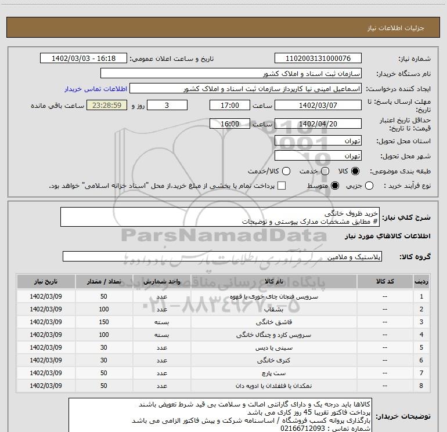447x432 pixels.
Task: Select the row سرویس فنجان چای خوری یا قهوه
Action: point(223,296)
